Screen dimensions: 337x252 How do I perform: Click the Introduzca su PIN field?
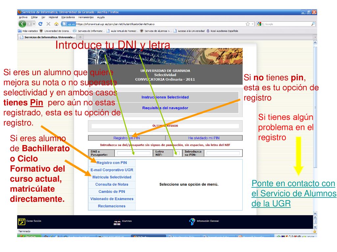click(x=223, y=153)
